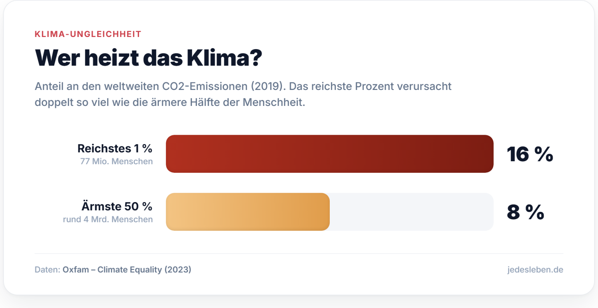
Task: Click the subtitle about weltweiten CO2-Emissionen (2019)
Action: pos(243,86)
